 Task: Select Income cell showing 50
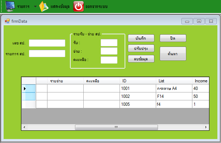201,96
